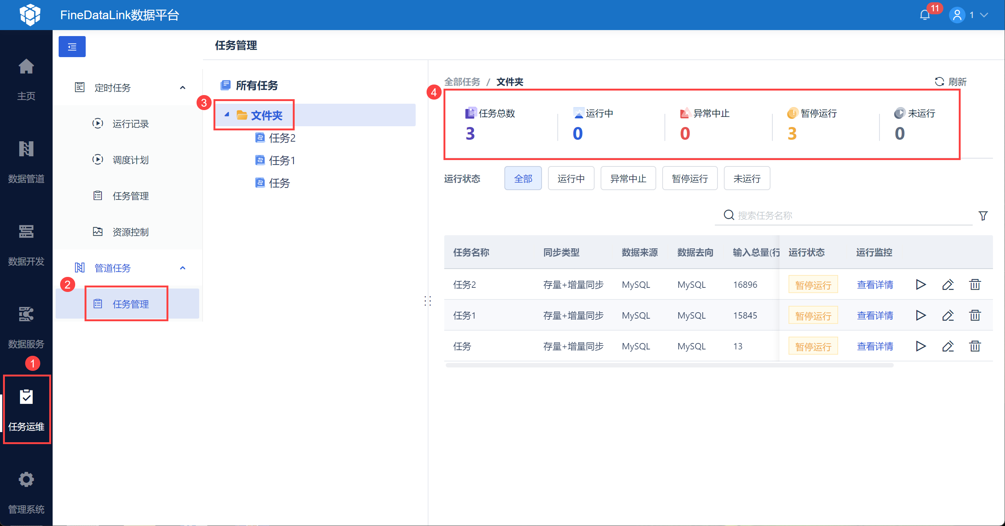Filter run status by 运行中

pos(571,178)
